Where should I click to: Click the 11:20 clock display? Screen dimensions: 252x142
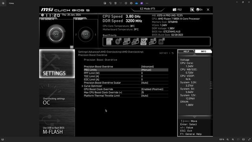click(x=53, y=15)
